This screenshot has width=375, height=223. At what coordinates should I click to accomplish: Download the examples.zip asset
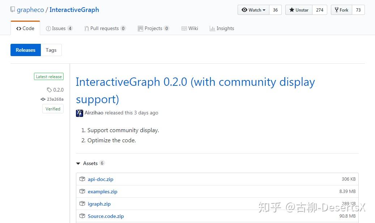102,191
